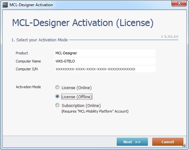Viewport: 189px width, 150px height.
Task: Click inside the Computer S/N value field
Action: [105, 69]
